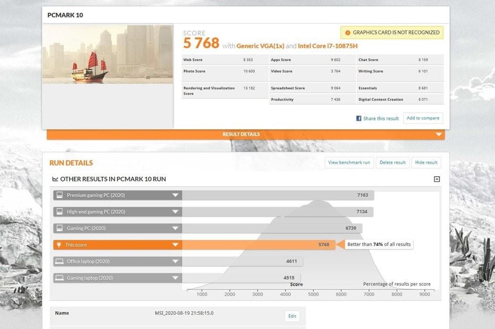This screenshot has width=495, height=329.
Task: Collapse Other Results section with corner icon
Action: pyautogui.click(x=437, y=179)
